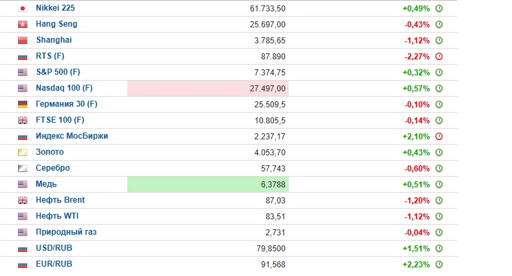Viewport: 512px width, 276px height.
Task: Open the S&P 500 (F) link
Action: click(58, 72)
